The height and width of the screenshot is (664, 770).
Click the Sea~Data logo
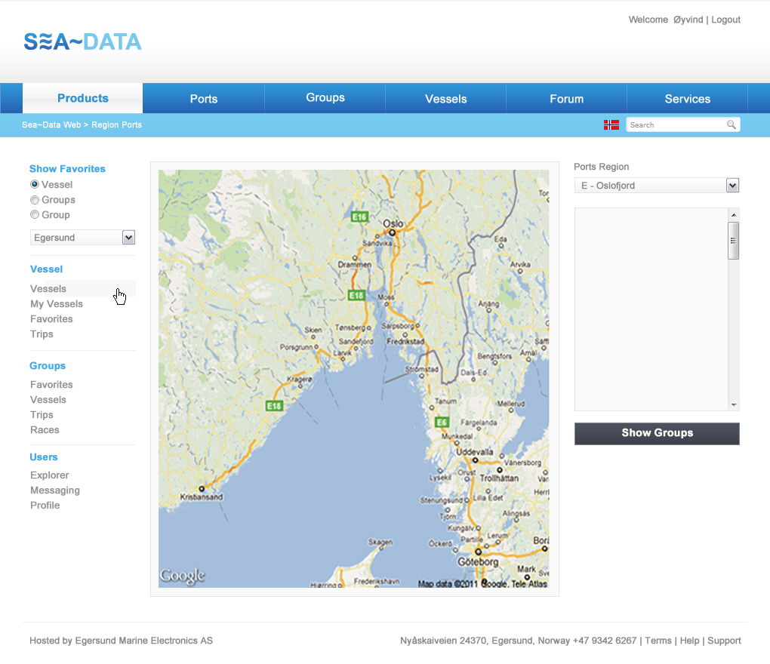(x=82, y=41)
